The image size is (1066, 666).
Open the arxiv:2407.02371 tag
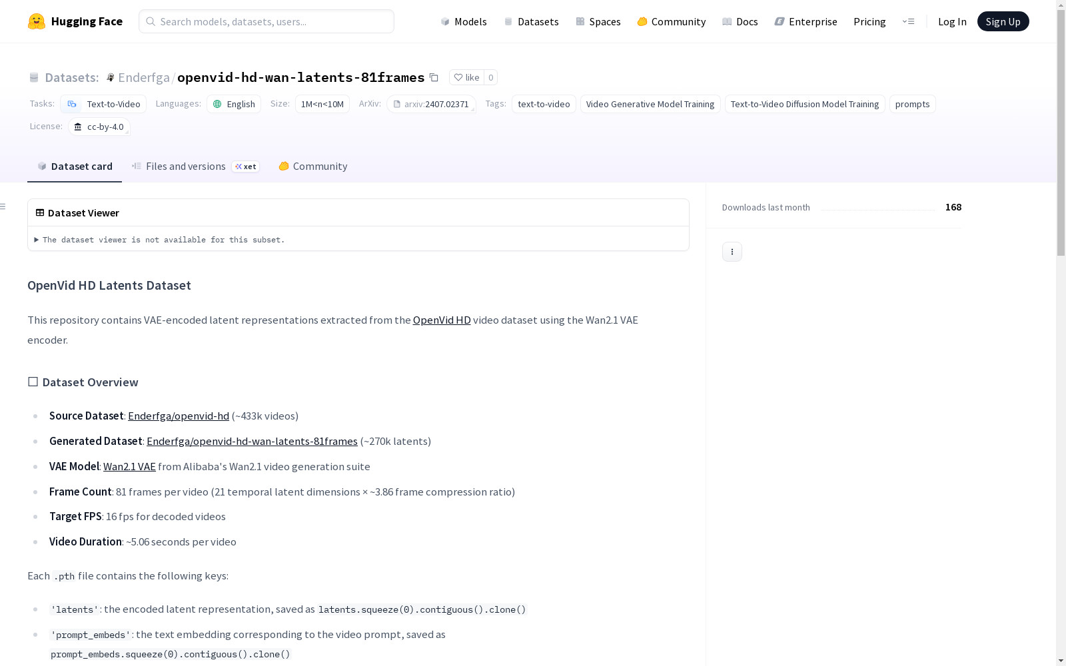(432, 104)
